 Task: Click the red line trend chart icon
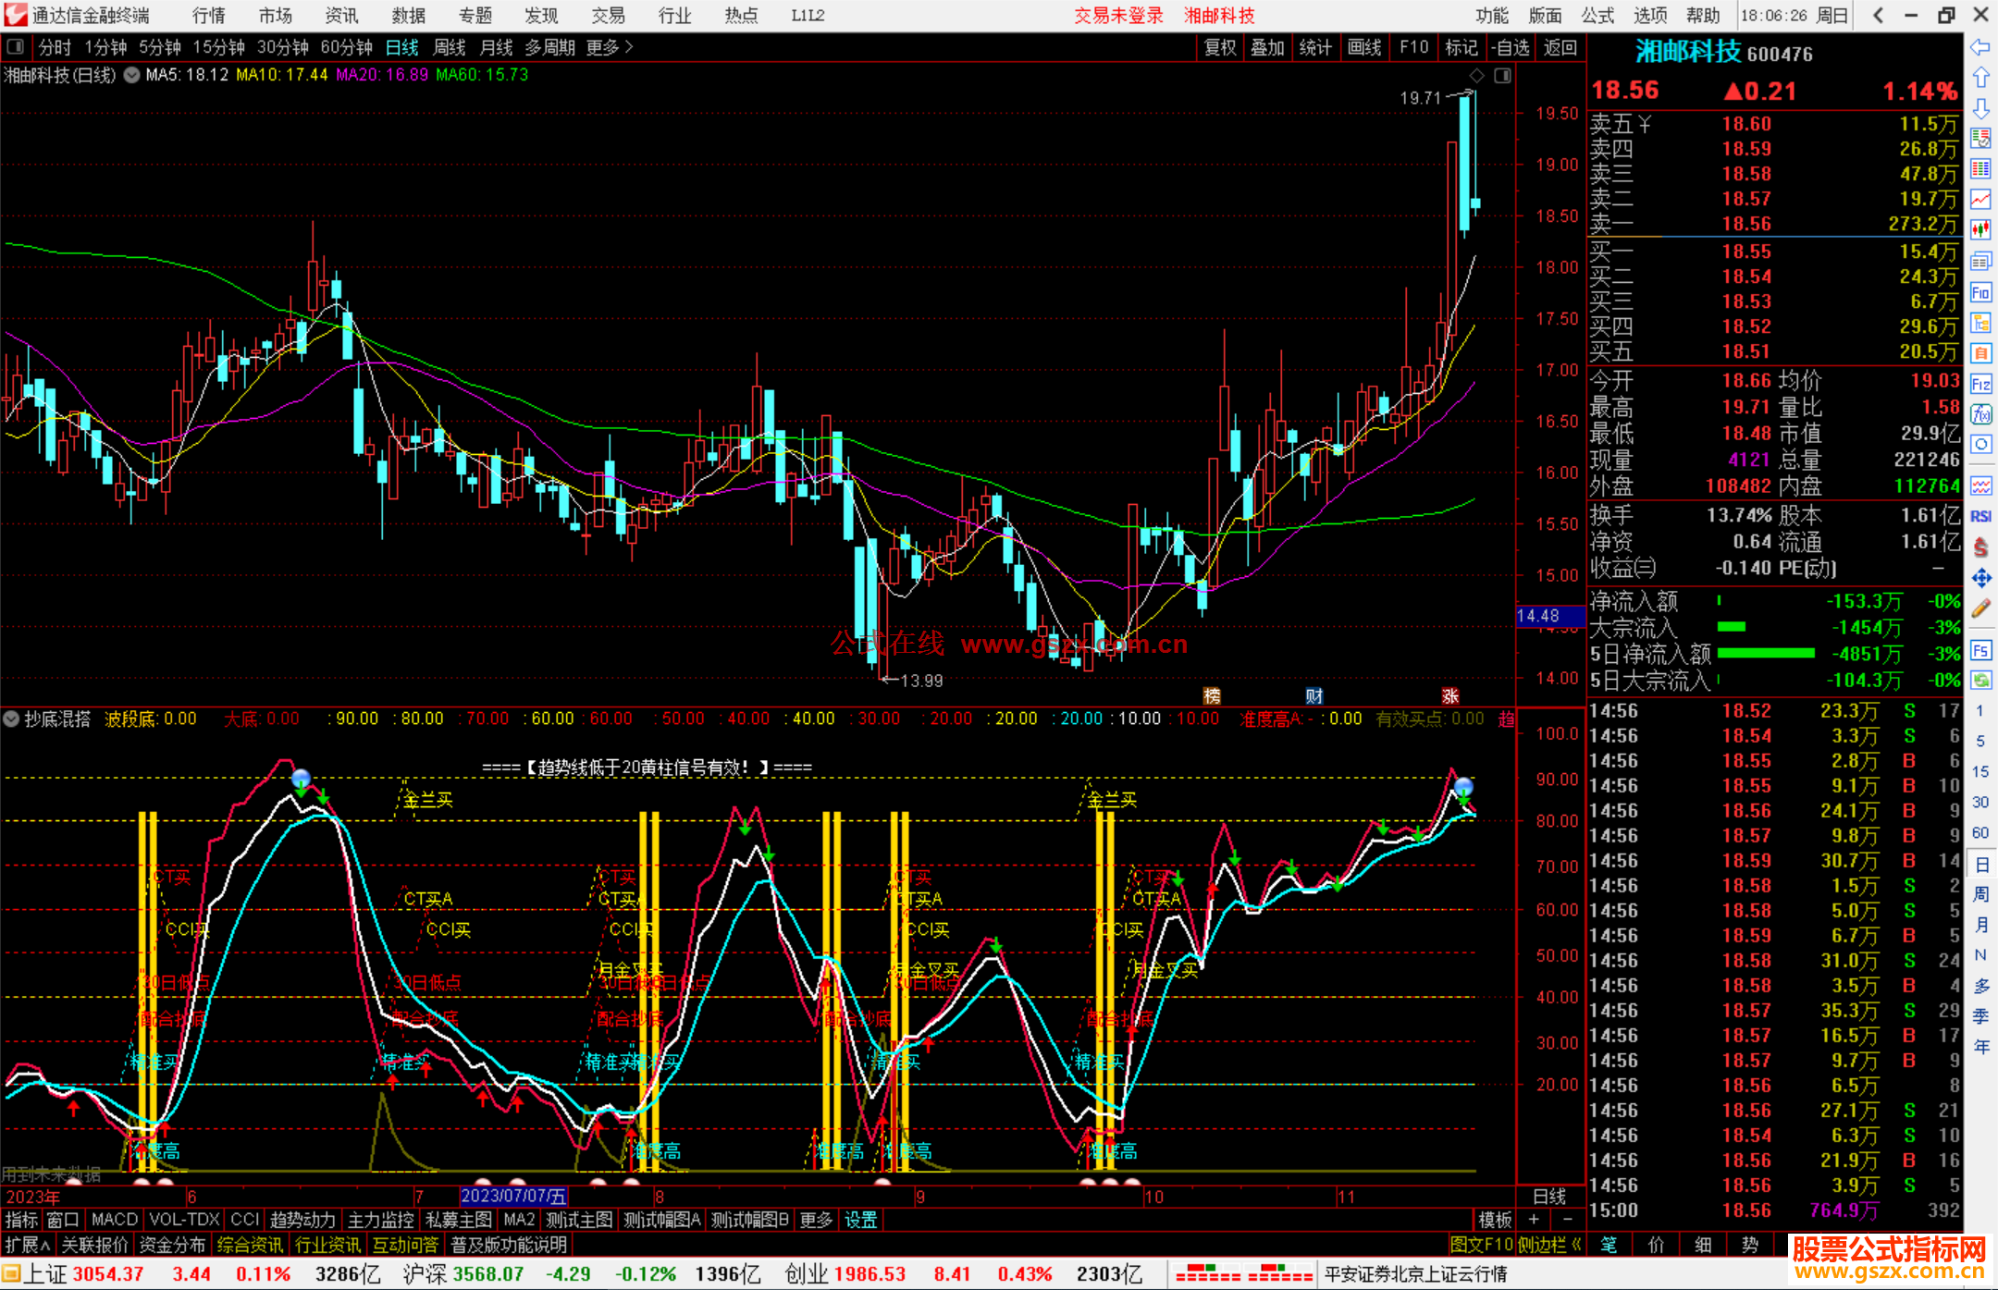pos(1980,199)
